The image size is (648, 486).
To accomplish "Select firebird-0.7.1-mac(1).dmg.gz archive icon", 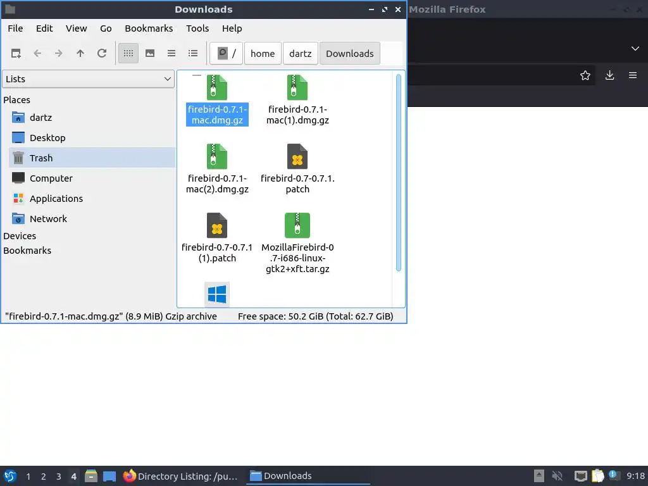I will click(x=297, y=87).
